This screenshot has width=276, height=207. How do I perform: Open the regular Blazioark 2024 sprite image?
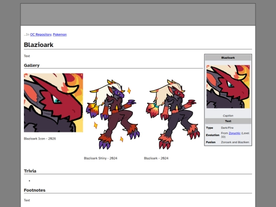tap(173, 114)
